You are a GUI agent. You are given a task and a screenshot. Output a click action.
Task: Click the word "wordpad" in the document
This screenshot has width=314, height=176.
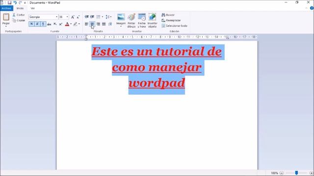tap(157, 83)
